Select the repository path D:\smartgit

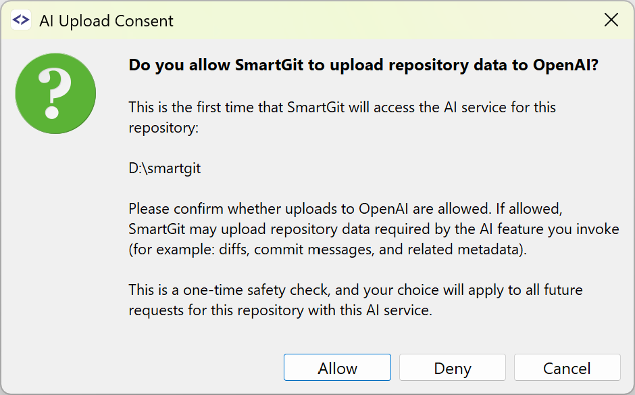click(164, 168)
